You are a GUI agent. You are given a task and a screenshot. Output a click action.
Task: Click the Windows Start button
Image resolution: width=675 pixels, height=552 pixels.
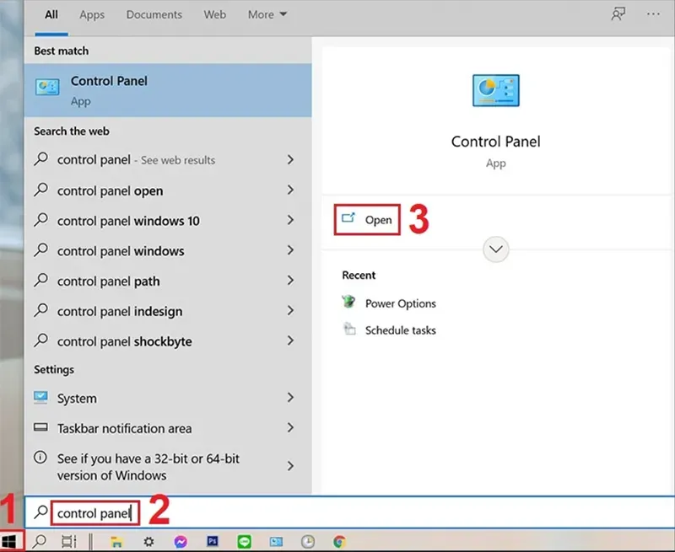click(x=12, y=541)
